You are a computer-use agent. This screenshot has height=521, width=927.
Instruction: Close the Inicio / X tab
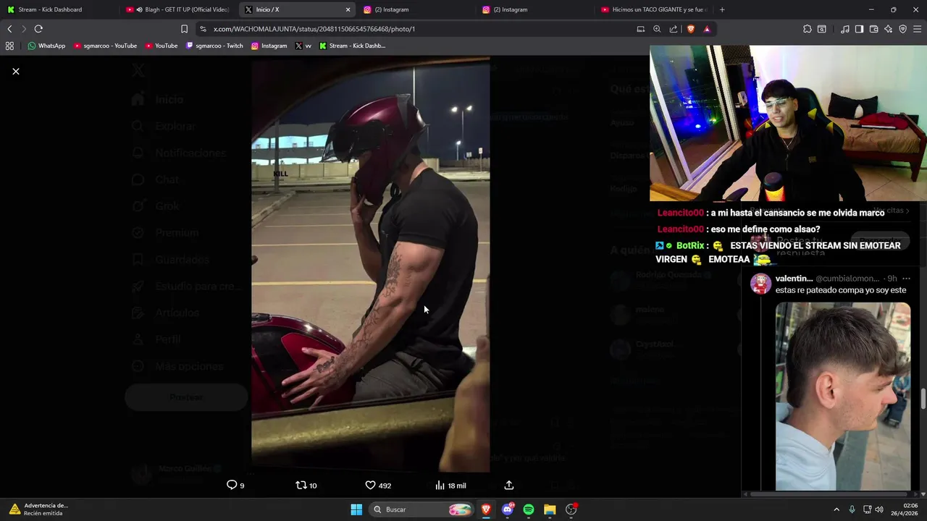348,9
